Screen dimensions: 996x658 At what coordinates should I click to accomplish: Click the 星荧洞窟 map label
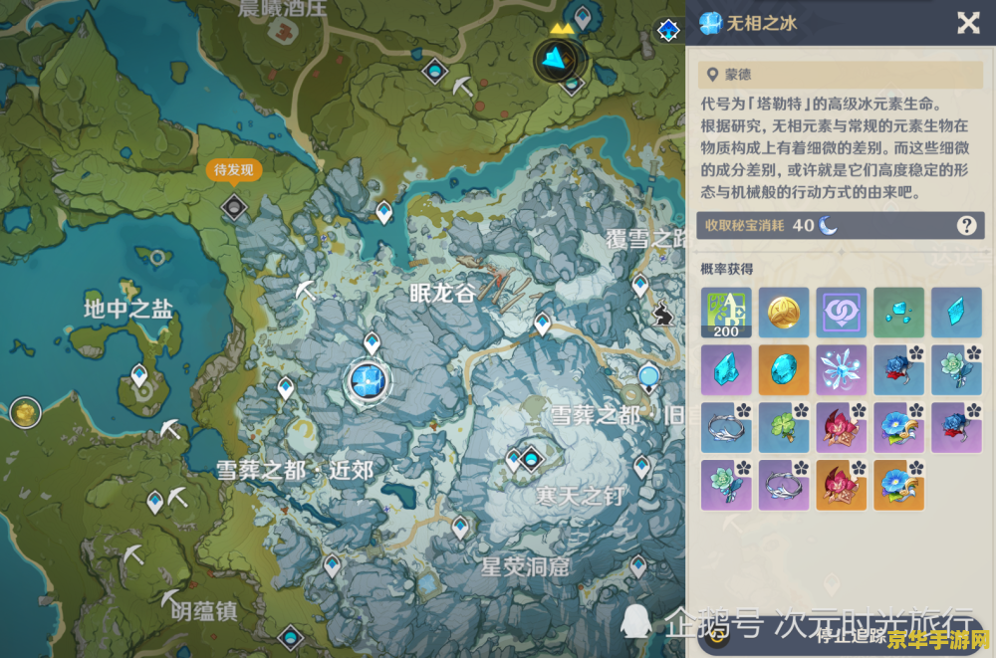tap(525, 567)
